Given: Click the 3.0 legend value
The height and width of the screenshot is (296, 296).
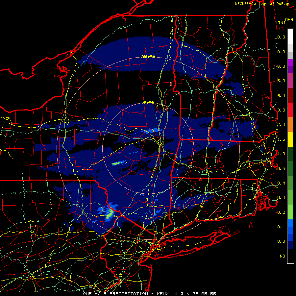Looking at the screenshot, I should 281,110.
